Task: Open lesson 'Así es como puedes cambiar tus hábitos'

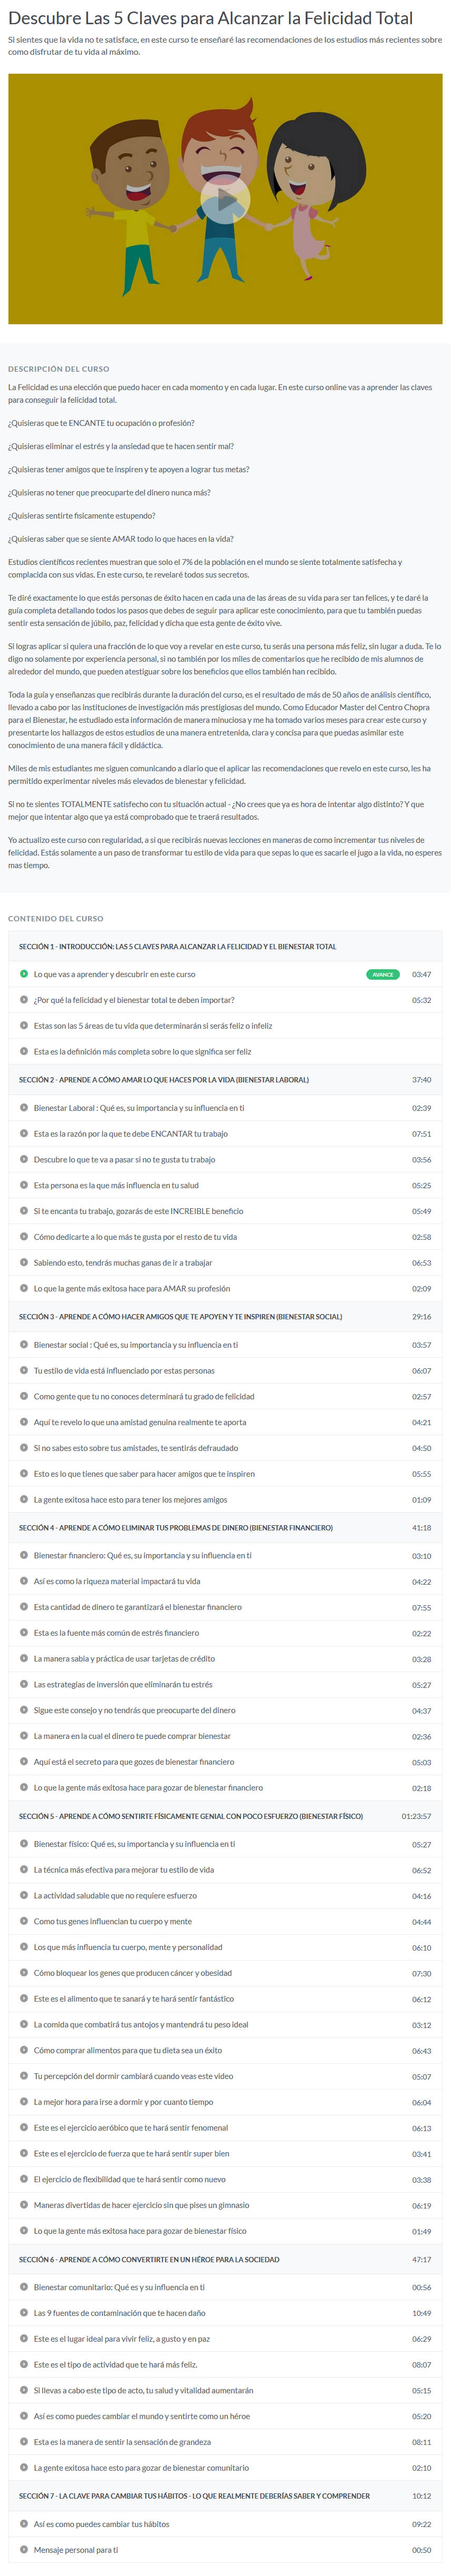Action: tap(101, 2524)
